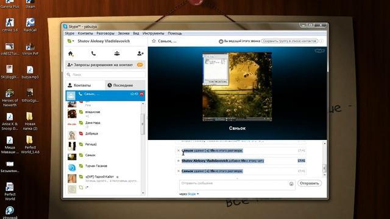Open Запросы разрешения на контакт bar

[x=105, y=65]
